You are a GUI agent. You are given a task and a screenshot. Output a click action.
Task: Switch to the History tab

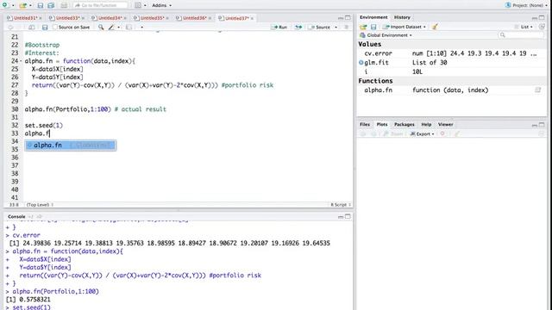click(402, 17)
